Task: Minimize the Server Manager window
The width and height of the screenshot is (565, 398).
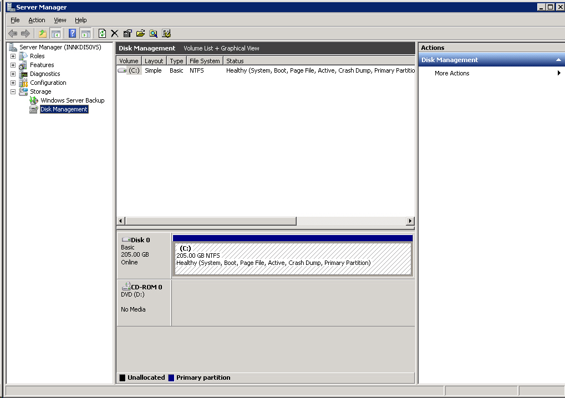Action: (541, 7)
